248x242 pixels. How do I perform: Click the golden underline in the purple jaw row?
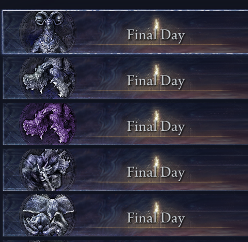coord(155,136)
